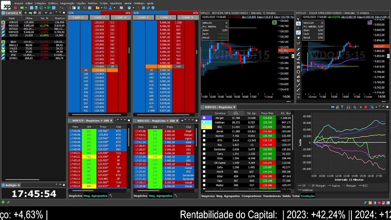
Task: Move asset down with Carteira's blue down arrow
Action: [x=46, y=13]
